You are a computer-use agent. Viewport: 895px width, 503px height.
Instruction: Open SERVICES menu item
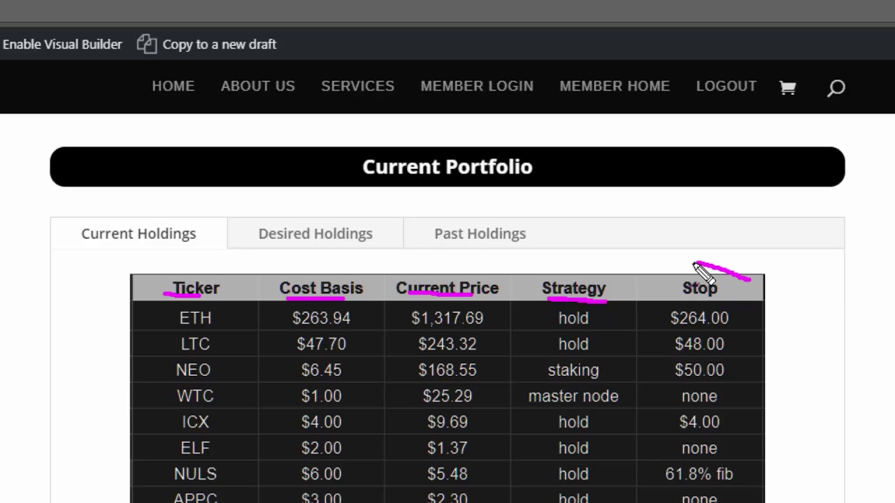click(358, 86)
